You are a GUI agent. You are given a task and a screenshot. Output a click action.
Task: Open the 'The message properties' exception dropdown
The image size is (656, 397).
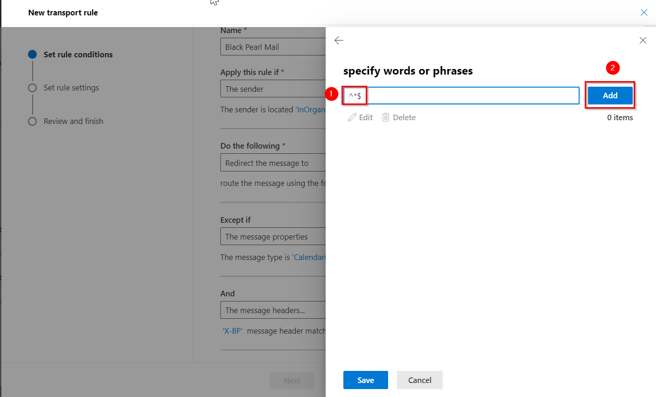[x=273, y=237]
